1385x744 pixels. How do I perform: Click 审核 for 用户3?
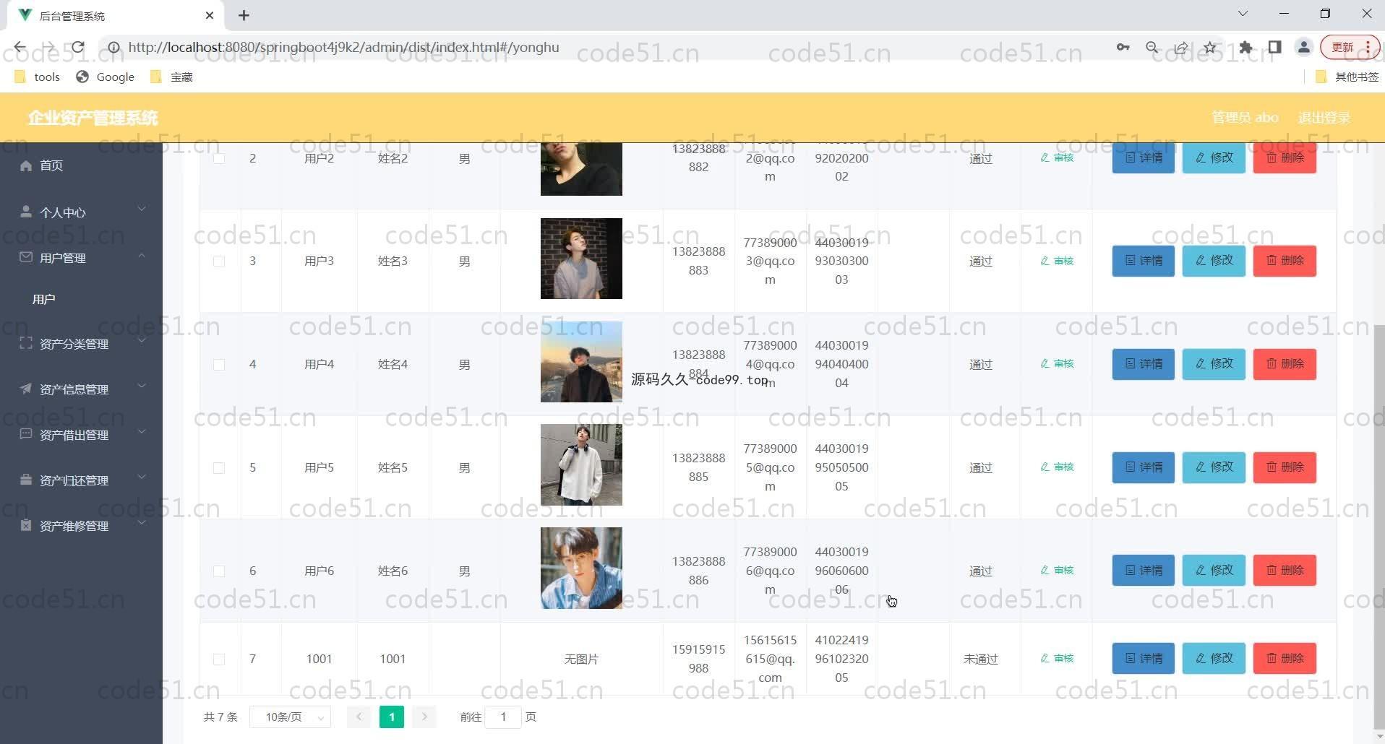tap(1057, 261)
